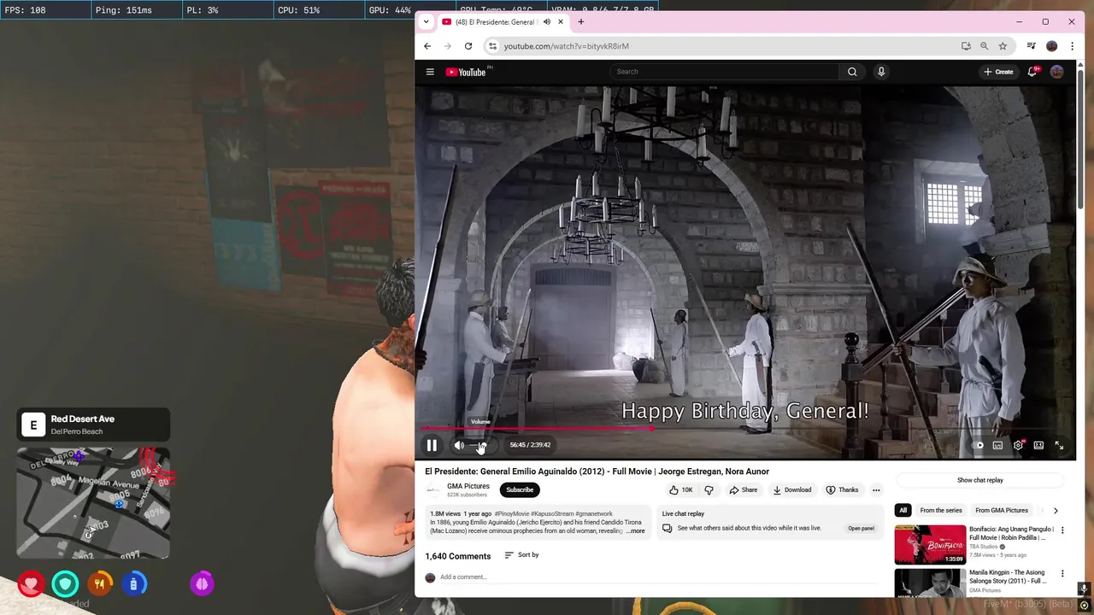Click Show chat replay button
1094x615 pixels.
(980, 480)
